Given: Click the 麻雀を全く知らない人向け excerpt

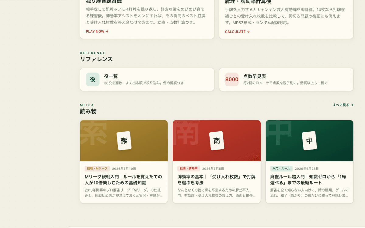Looking at the screenshot, I should (x=309, y=193).
